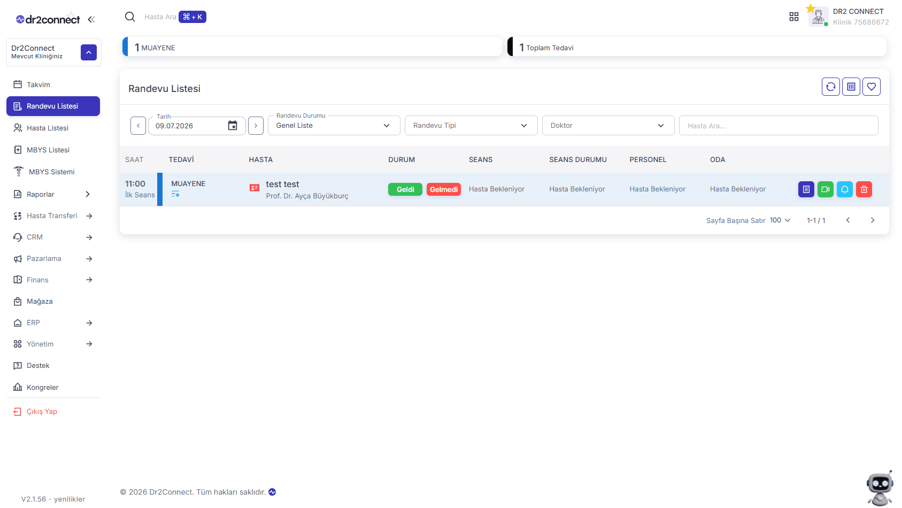The width and height of the screenshot is (902, 508).
Task: Open Kongreler in sidebar
Action: click(53, 387)
